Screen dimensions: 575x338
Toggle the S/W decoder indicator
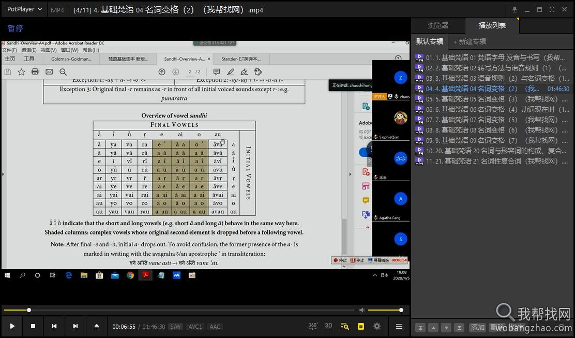pos(175,327)
